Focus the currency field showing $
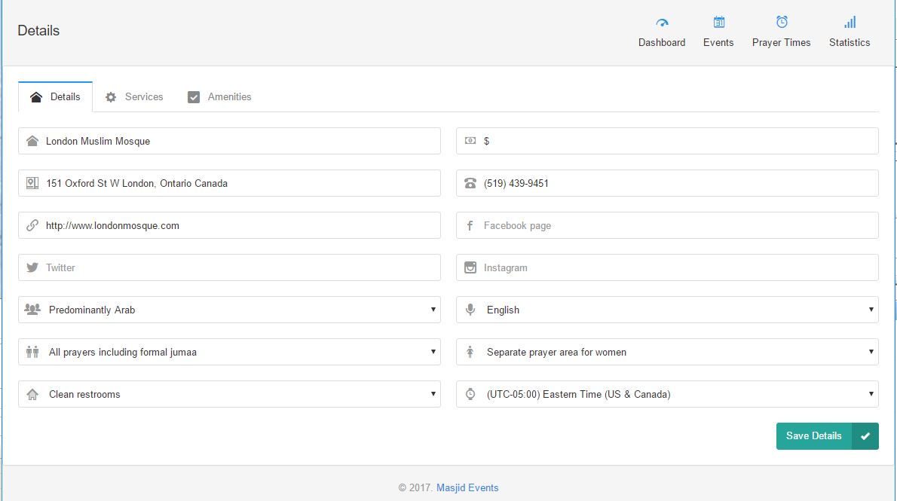The height and width of the screenshot is (501, 897). coord(667,141)
